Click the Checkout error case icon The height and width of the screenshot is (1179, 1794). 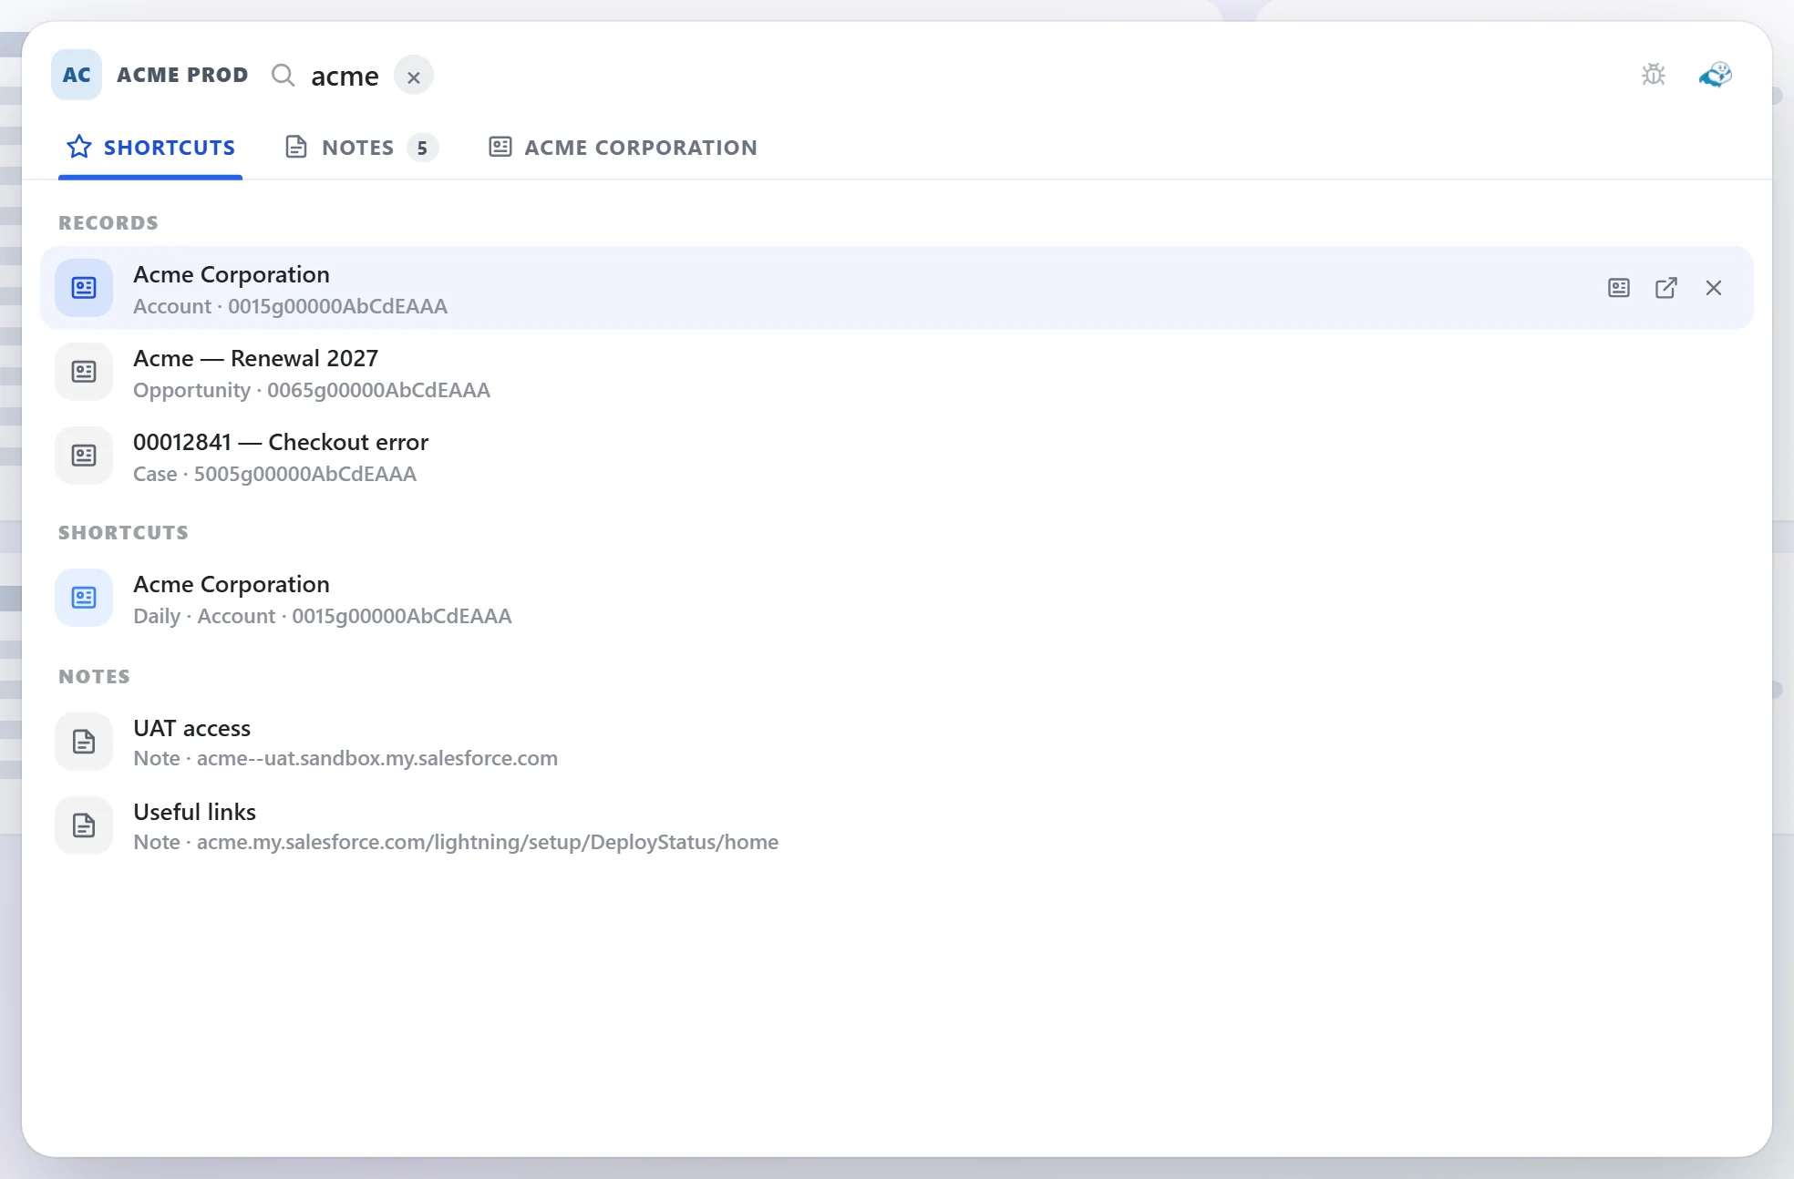(84, 456)
